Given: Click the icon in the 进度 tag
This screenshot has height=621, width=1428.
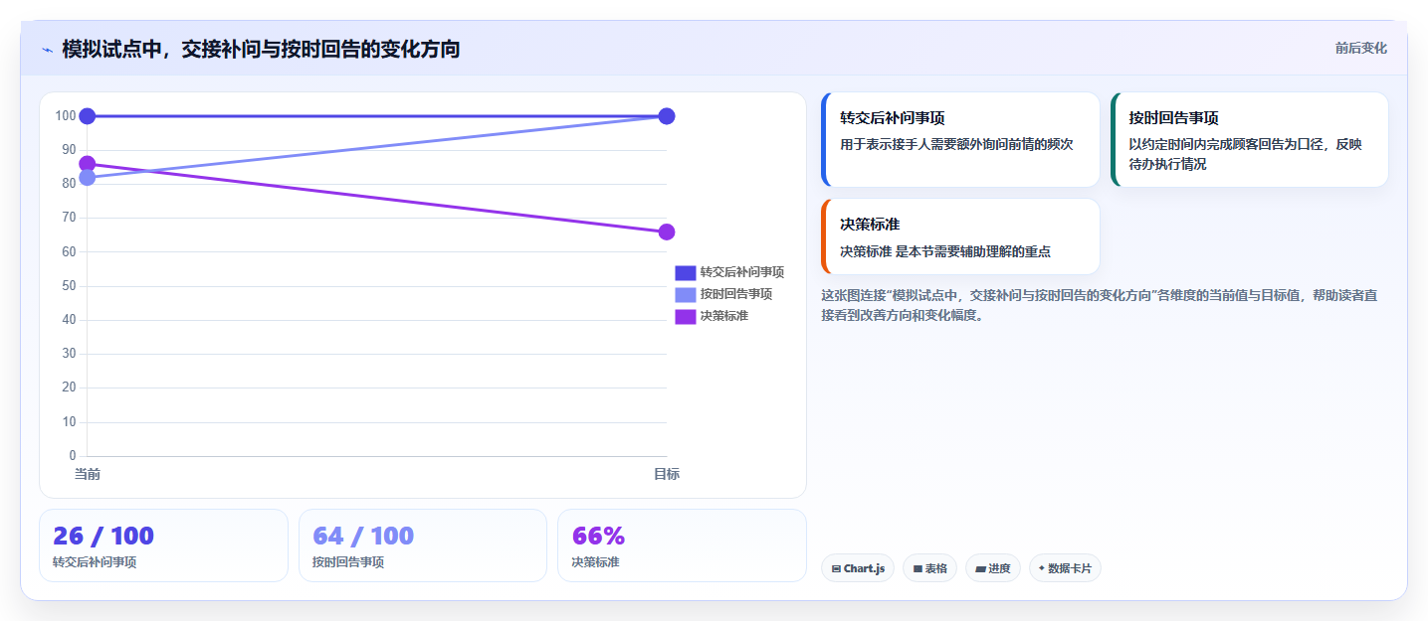Looking at the screenshot, I should [x=980, y=569].
